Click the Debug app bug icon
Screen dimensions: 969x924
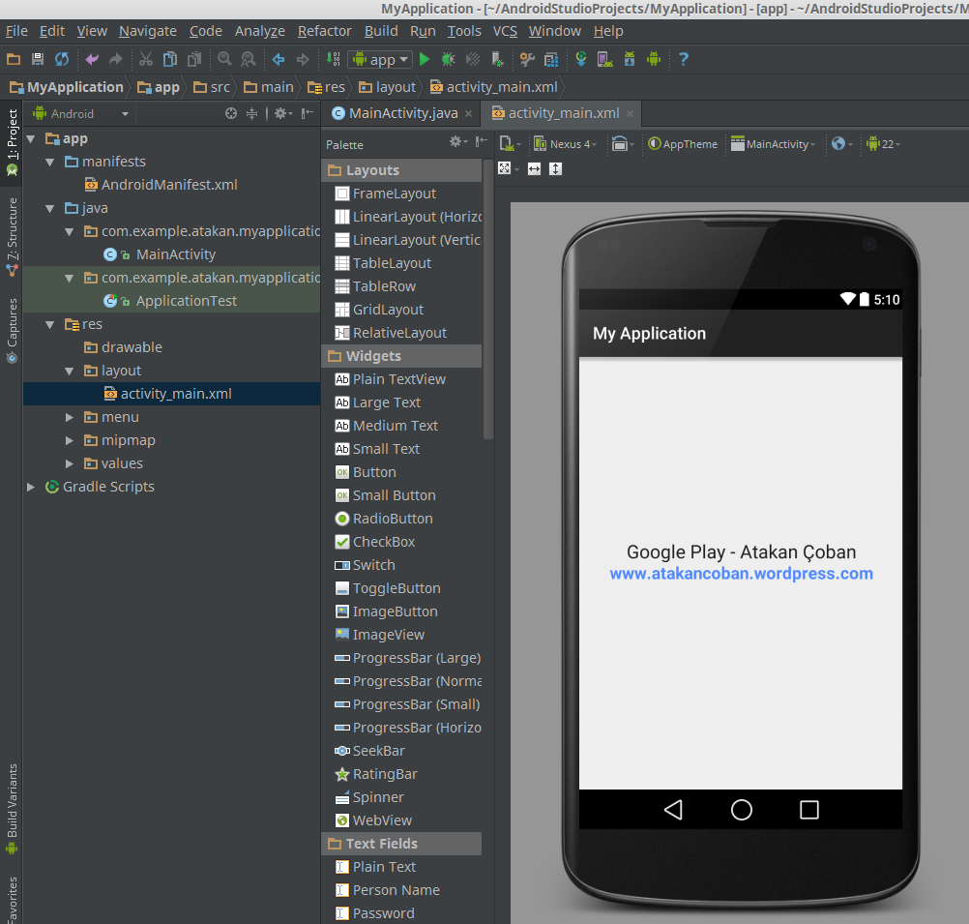click(449, 59)
